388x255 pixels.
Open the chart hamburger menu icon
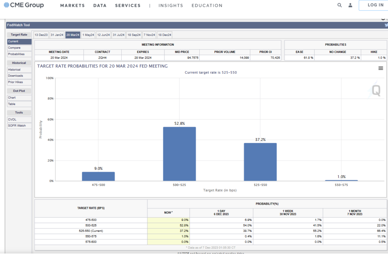pyautogui.click(x=380, y=68)
